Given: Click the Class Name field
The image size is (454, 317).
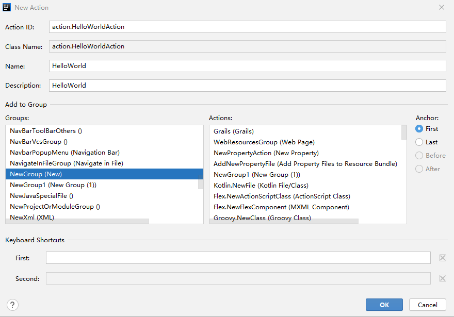Looking at the screenshot, I should click(x=248, y=46).
